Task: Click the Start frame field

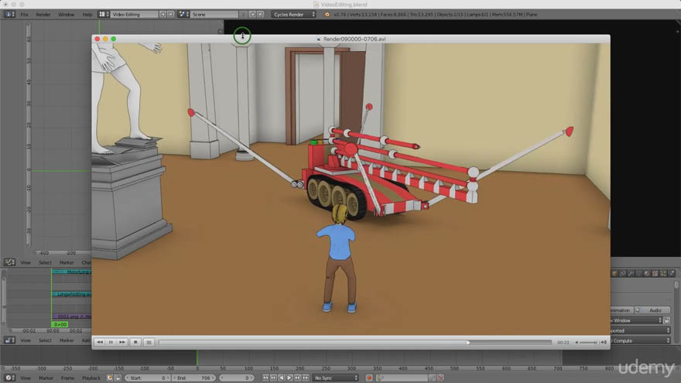Action: (x=148, y=378)
